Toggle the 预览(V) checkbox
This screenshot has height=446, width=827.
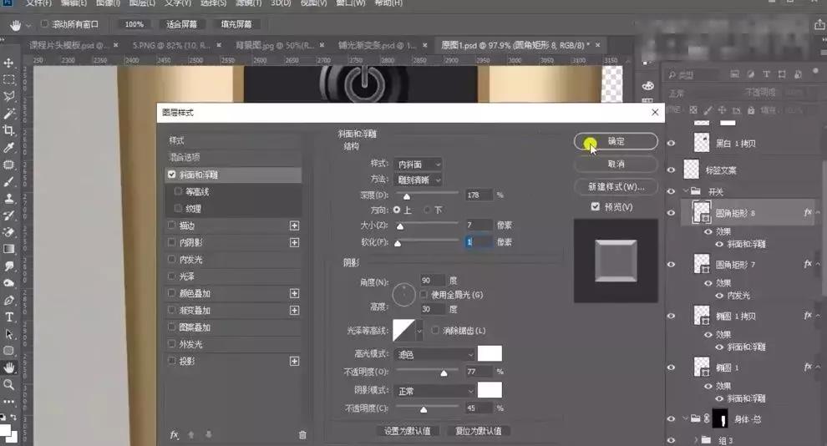[596, 206]
